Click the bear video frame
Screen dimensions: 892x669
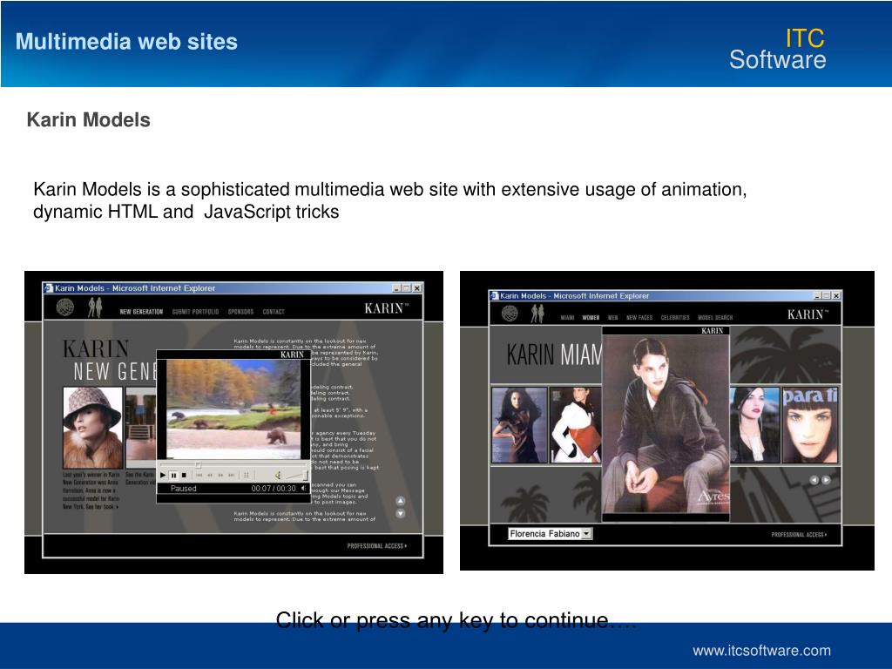[233, 409]
